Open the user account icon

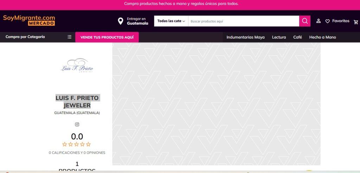click(x=319, y=21)
